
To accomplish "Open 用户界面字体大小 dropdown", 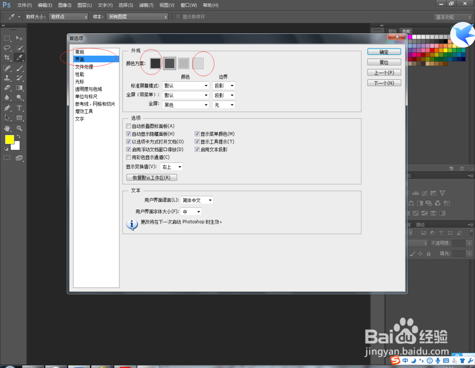I will (x=191, y=212).
